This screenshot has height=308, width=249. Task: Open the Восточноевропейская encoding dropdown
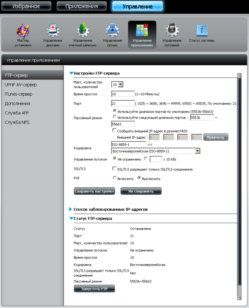click(x=155, y=151)
